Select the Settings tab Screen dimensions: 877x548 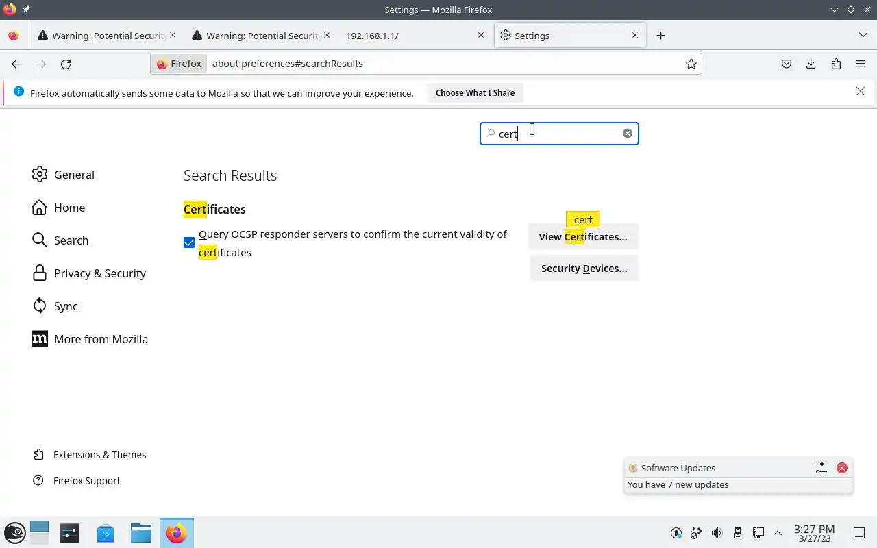click(570, 36)
